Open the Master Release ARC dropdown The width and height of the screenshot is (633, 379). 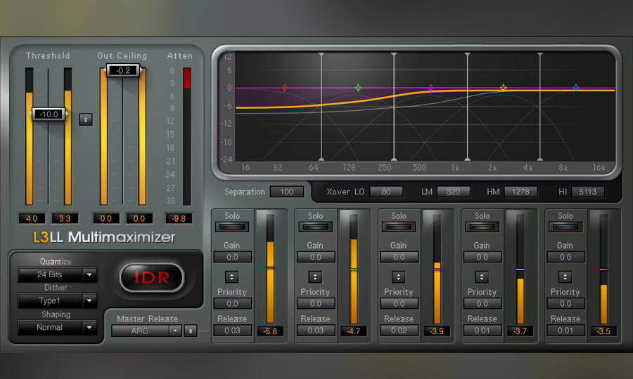(x=146, y=331)
